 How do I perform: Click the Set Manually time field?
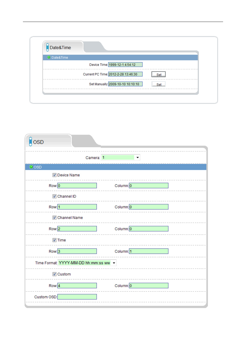125,84
